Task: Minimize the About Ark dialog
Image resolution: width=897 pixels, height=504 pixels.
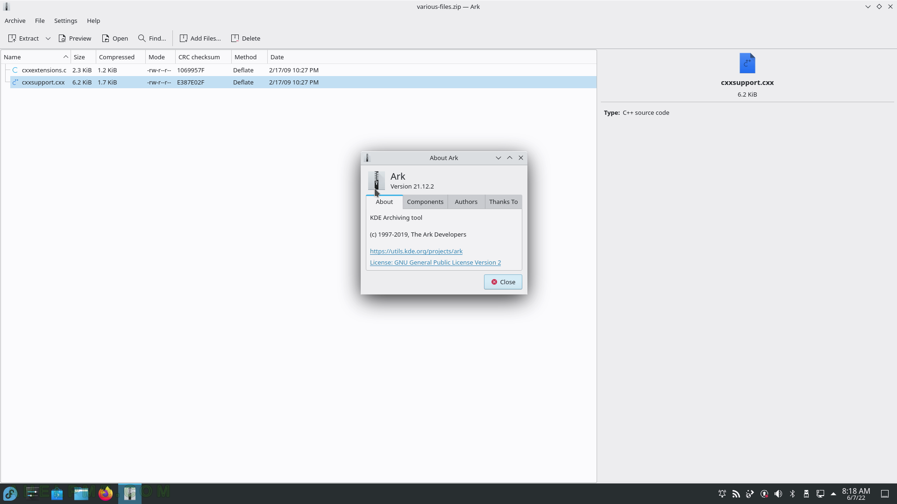Action: click(x=498, y=158)
